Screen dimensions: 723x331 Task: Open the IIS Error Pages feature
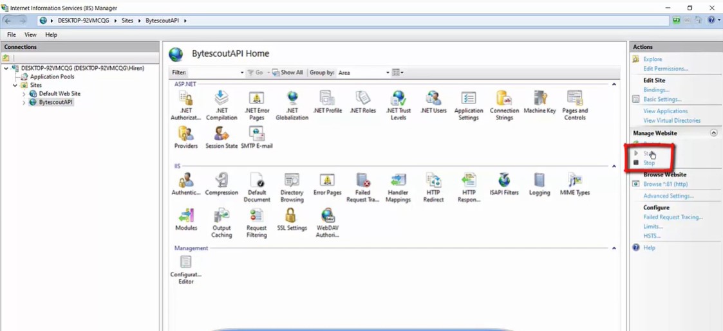(x=327, y=184)
